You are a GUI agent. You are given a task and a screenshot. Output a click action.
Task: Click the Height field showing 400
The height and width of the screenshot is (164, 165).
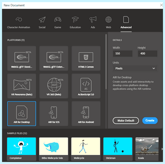147,54
